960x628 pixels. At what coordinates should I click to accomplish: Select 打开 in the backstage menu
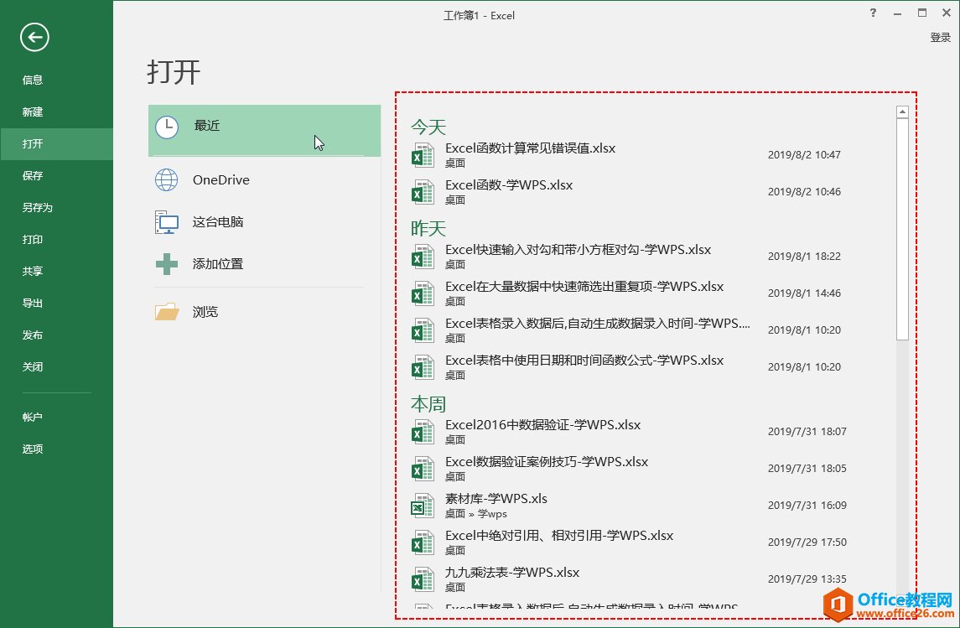click(x=56, y=144)
